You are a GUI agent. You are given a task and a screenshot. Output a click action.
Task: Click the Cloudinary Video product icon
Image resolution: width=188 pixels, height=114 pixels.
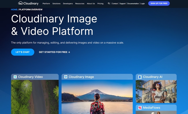pyautogui.click(x=15, y=77)
